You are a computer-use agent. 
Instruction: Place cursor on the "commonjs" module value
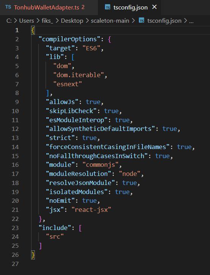(100, 165)
